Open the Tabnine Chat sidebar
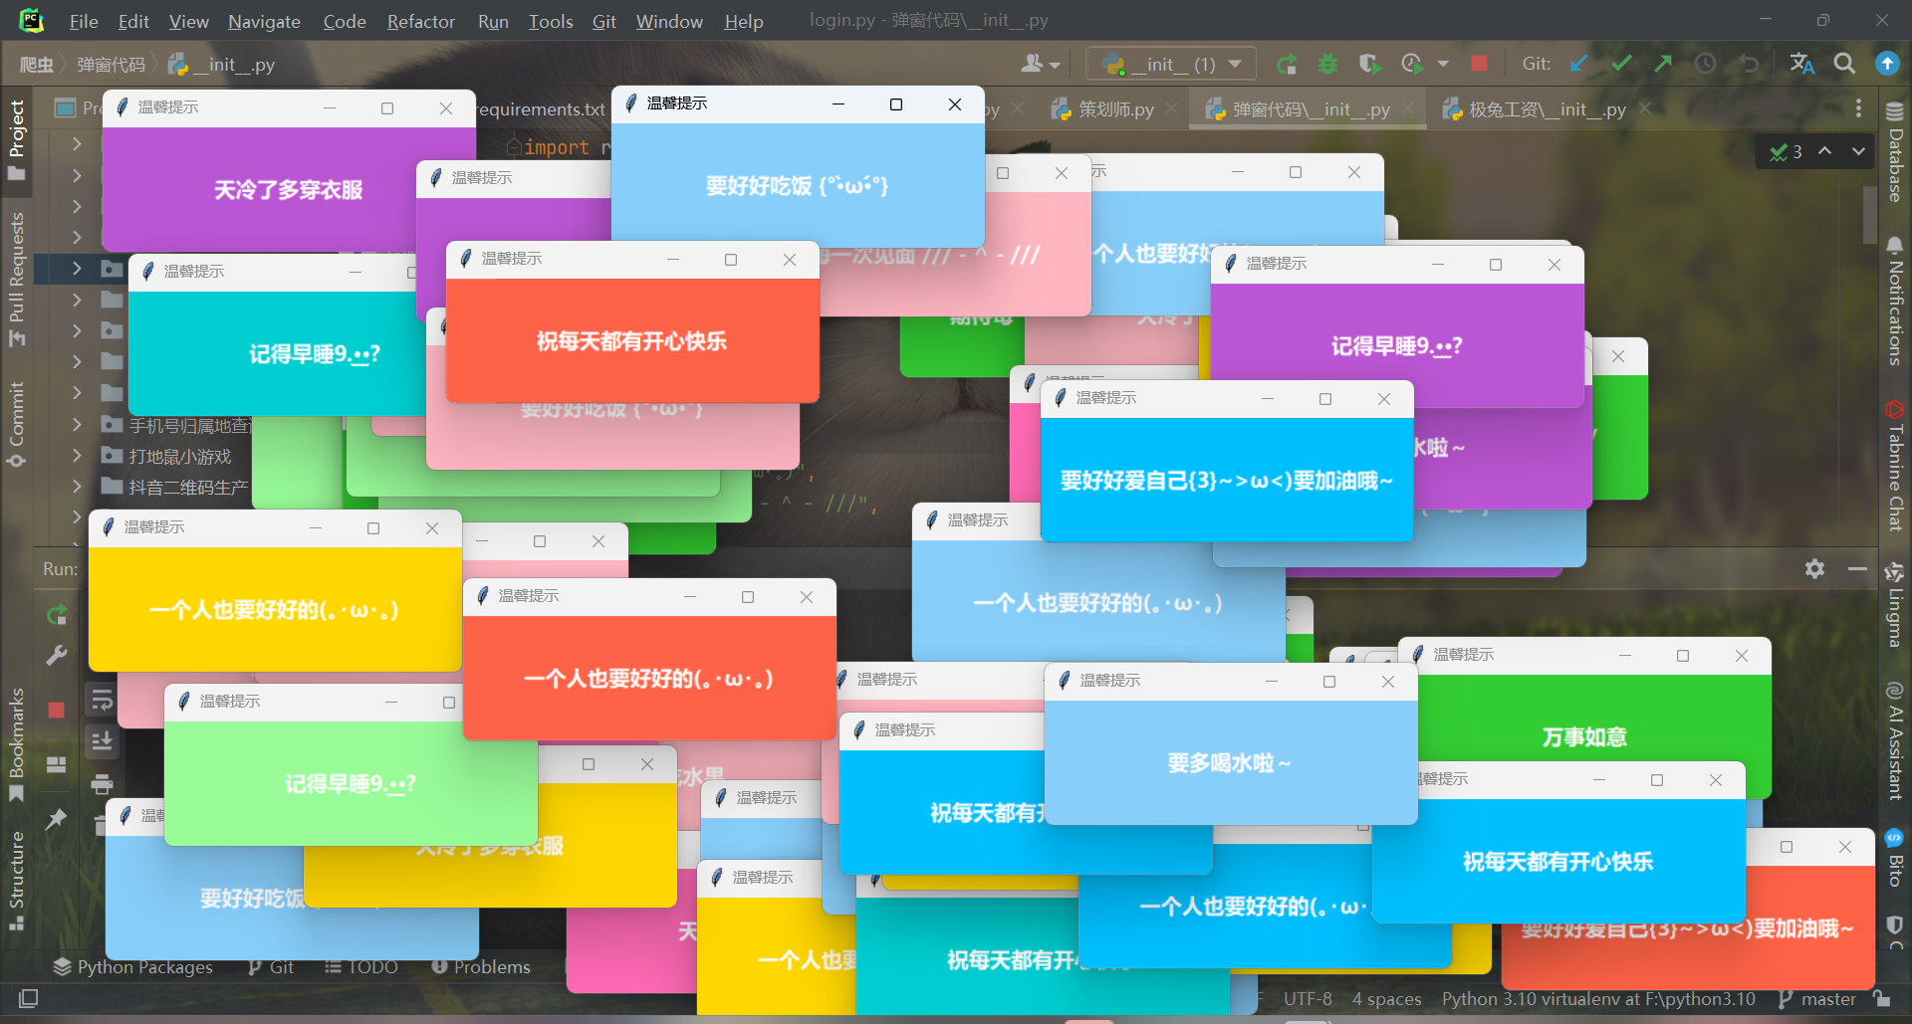1912x1024 pixels. (x=1894, y=466)
